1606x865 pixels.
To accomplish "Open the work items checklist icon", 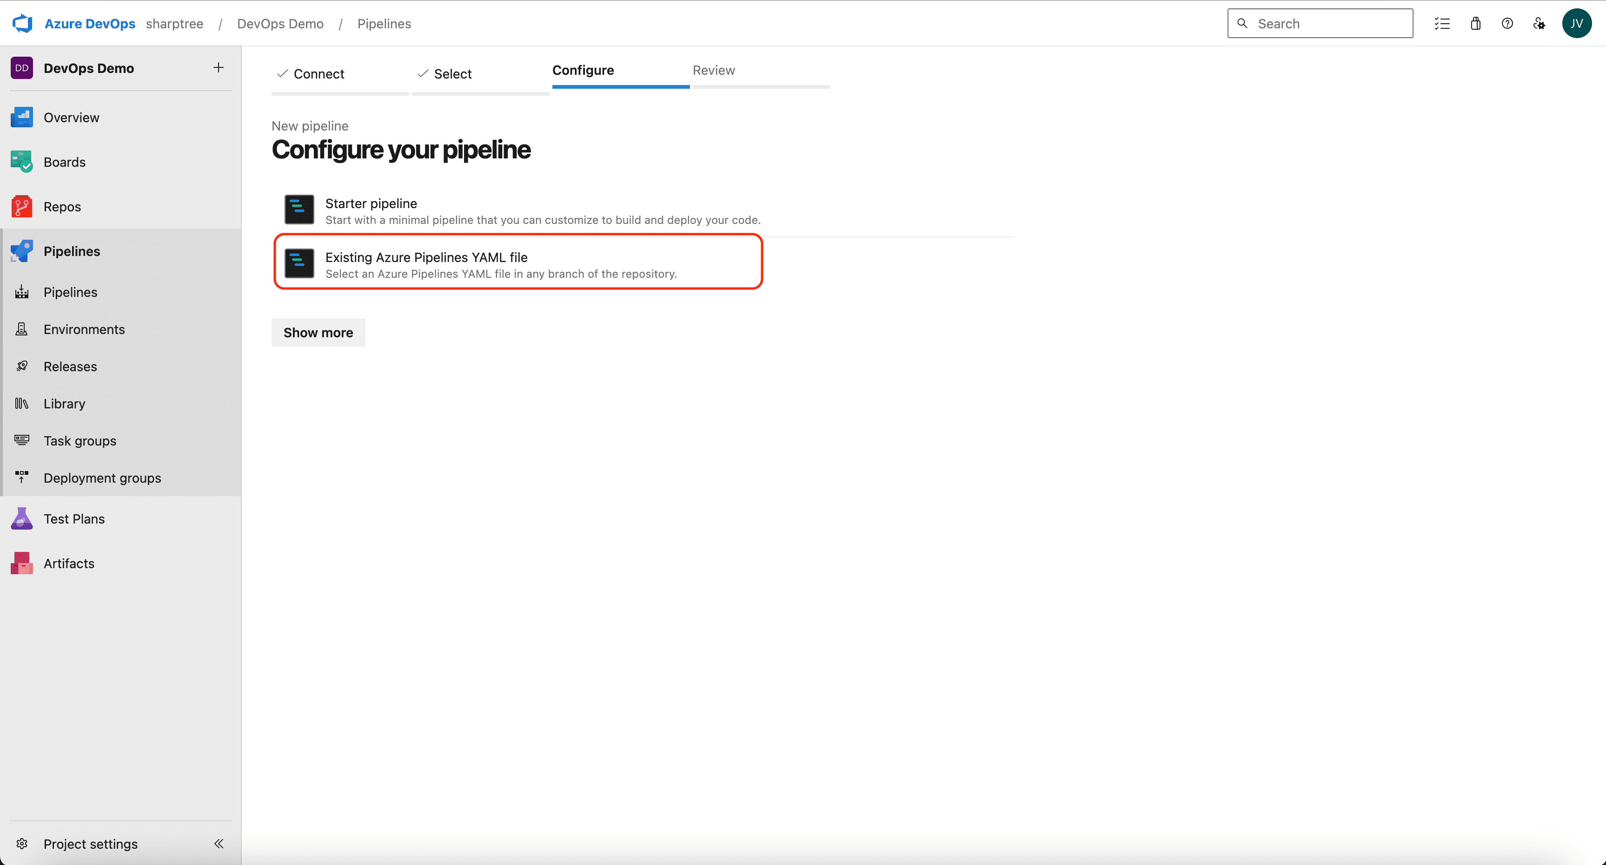I will point(1442,24).
